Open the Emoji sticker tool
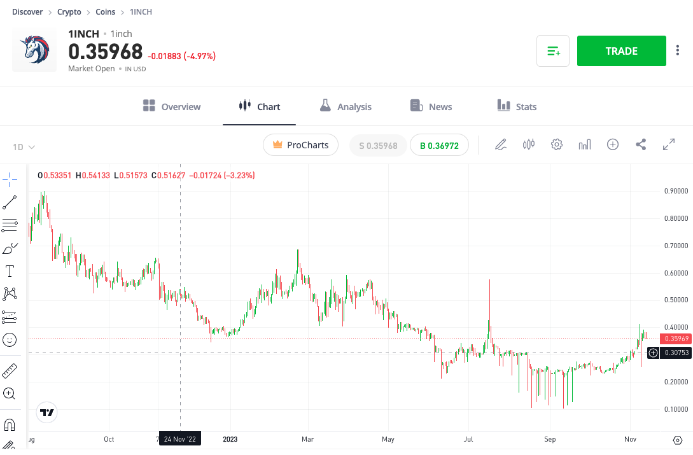Viewport: 693px width, 455px height. pos(10,339)
